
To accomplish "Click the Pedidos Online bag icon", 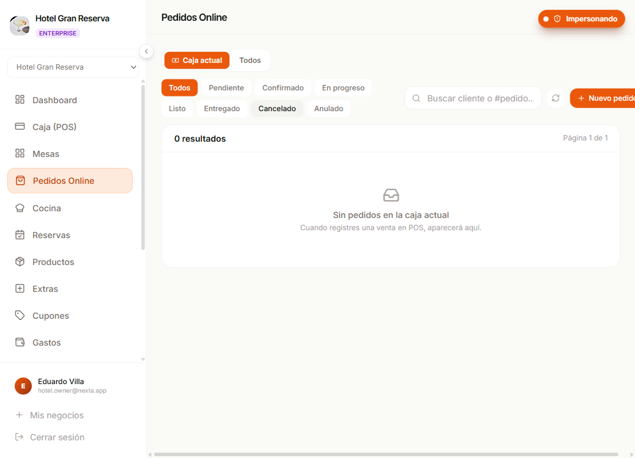I will 20,180.
